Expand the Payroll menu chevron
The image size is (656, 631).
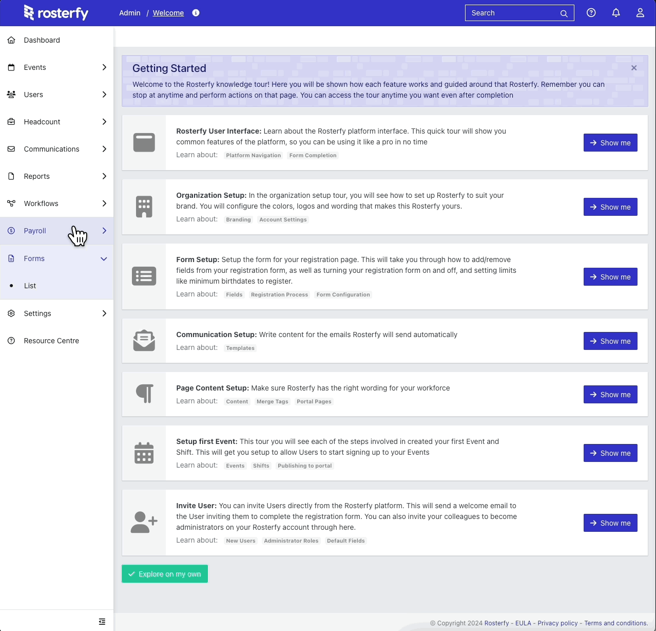(104, 231)
